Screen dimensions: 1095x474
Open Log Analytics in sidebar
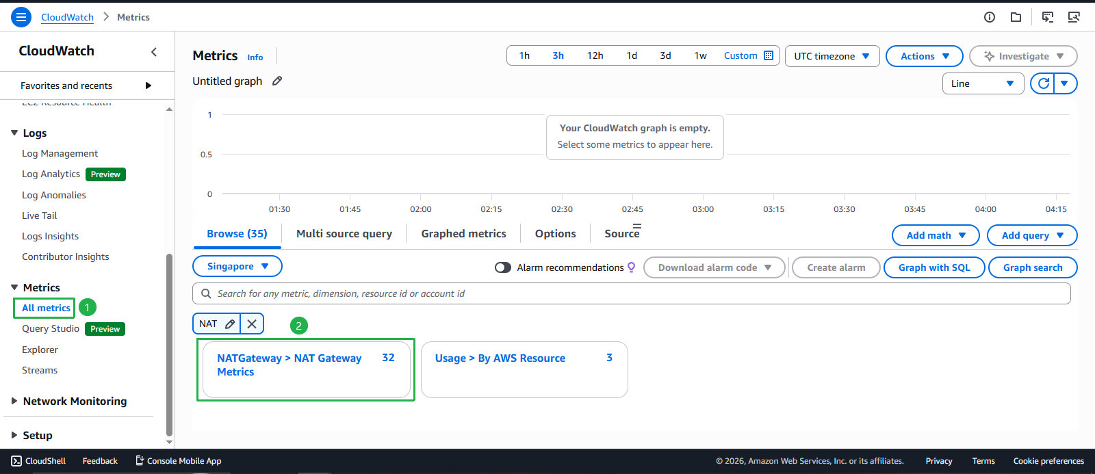pyautogui.click(x=51, y=174)
